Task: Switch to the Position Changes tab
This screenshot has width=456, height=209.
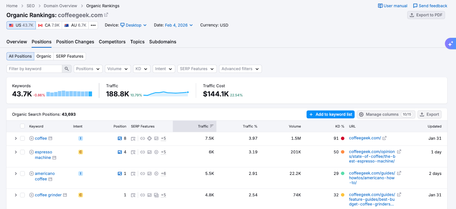Action: point(75,42)
